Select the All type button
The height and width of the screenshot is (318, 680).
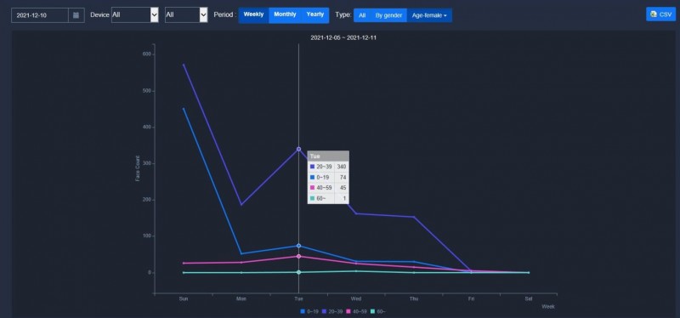(362, 15)
